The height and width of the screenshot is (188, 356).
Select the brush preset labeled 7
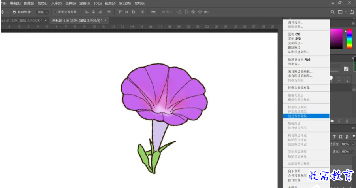(339, 79)
